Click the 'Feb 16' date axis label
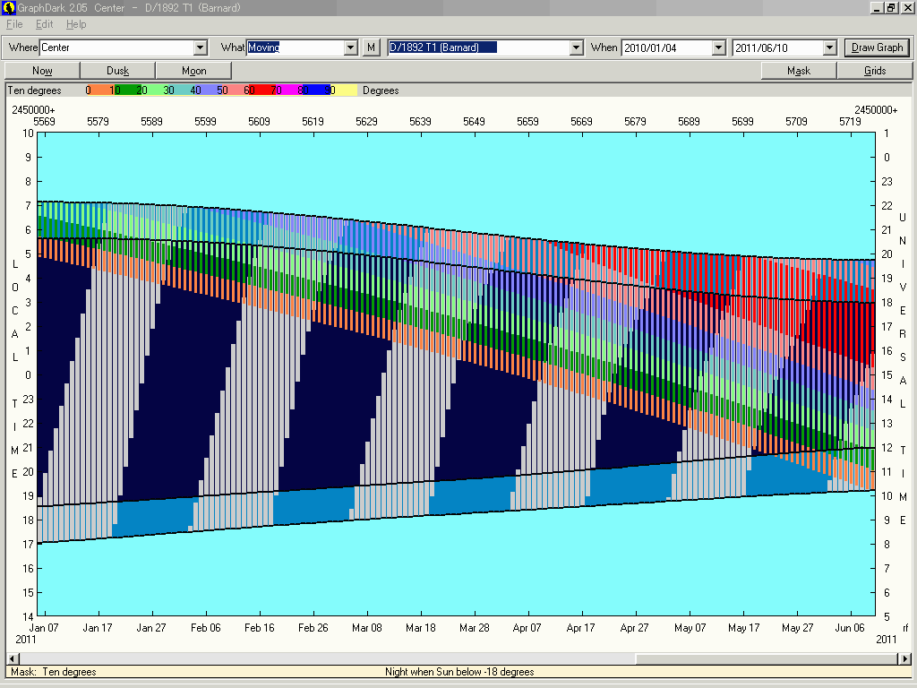Image resolution: width=917 pixels, height=688 pixels. coord(259,628)
